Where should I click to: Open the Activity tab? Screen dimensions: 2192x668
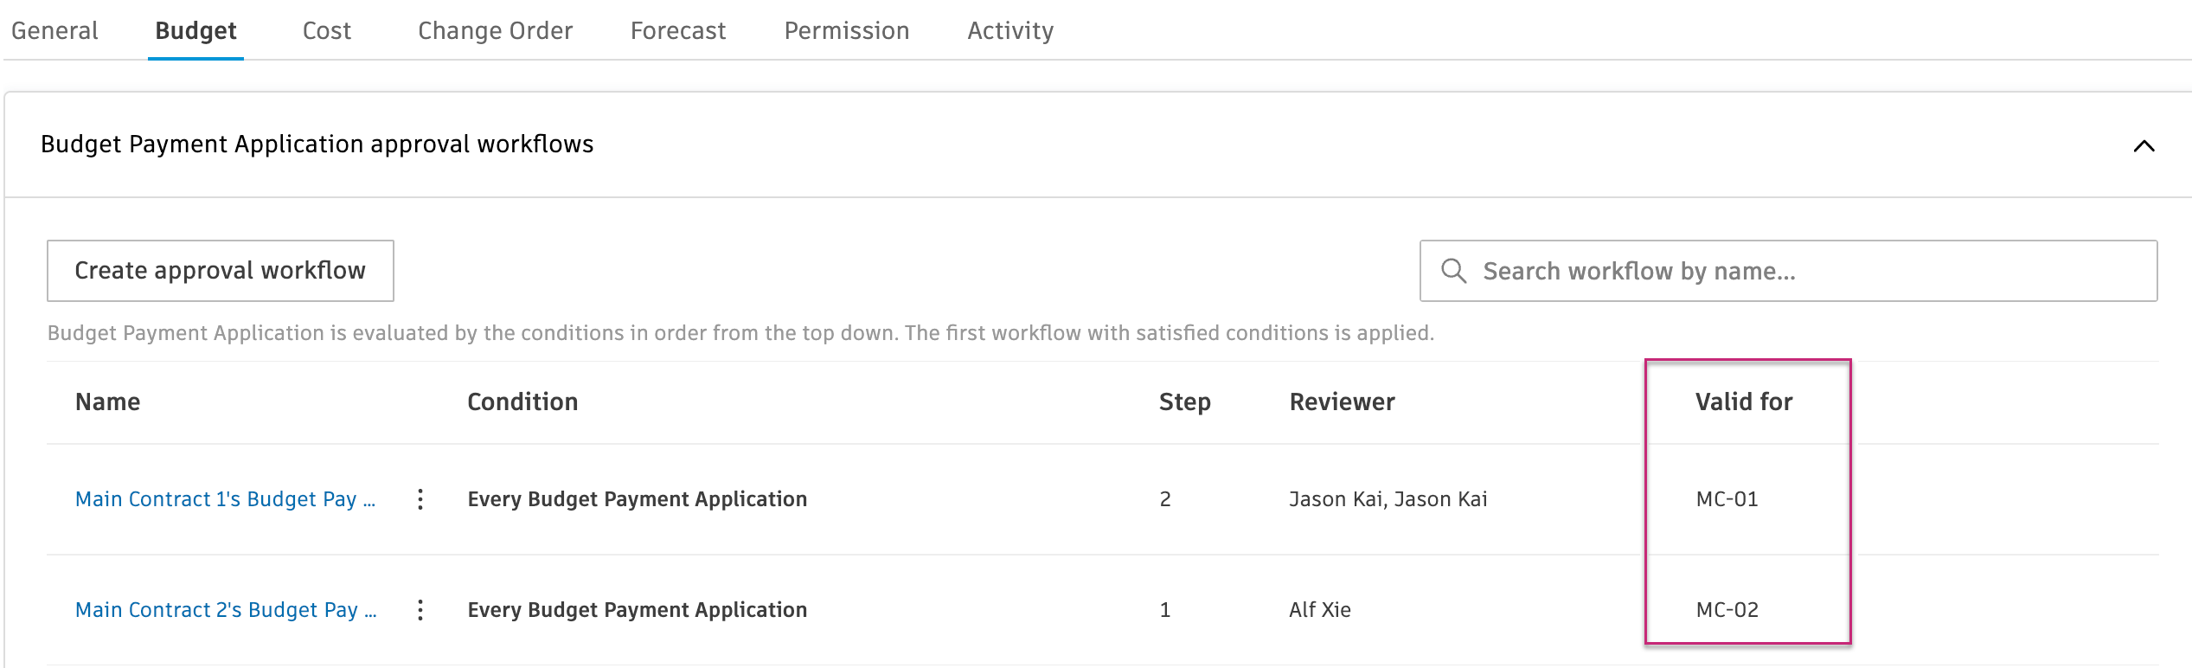1010,30
